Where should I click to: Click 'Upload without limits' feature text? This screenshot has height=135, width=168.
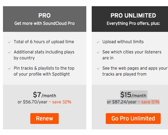click(123, 42)
